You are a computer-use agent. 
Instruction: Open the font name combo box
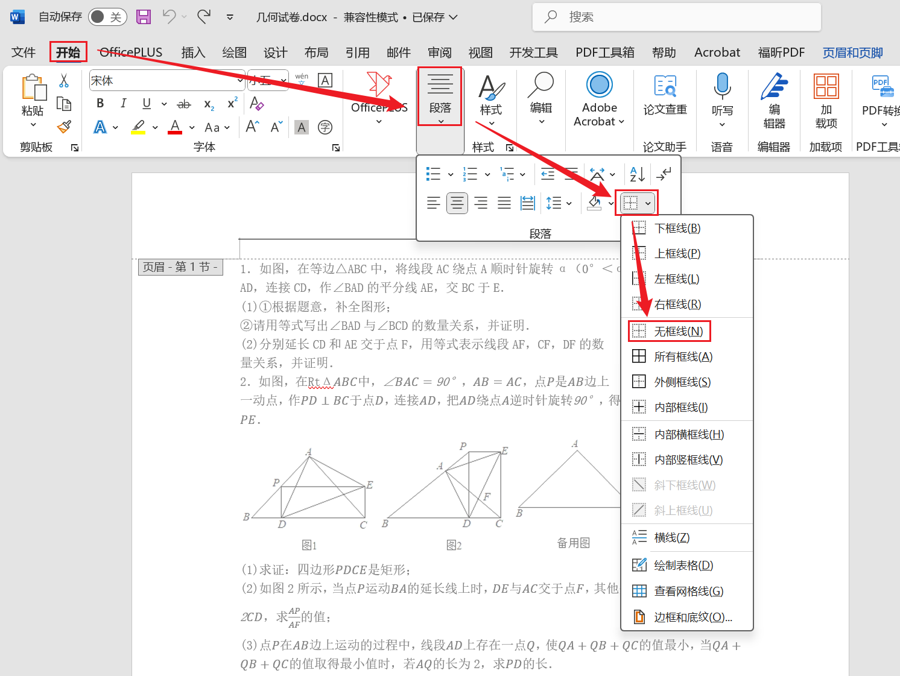[x=166, y=81]
